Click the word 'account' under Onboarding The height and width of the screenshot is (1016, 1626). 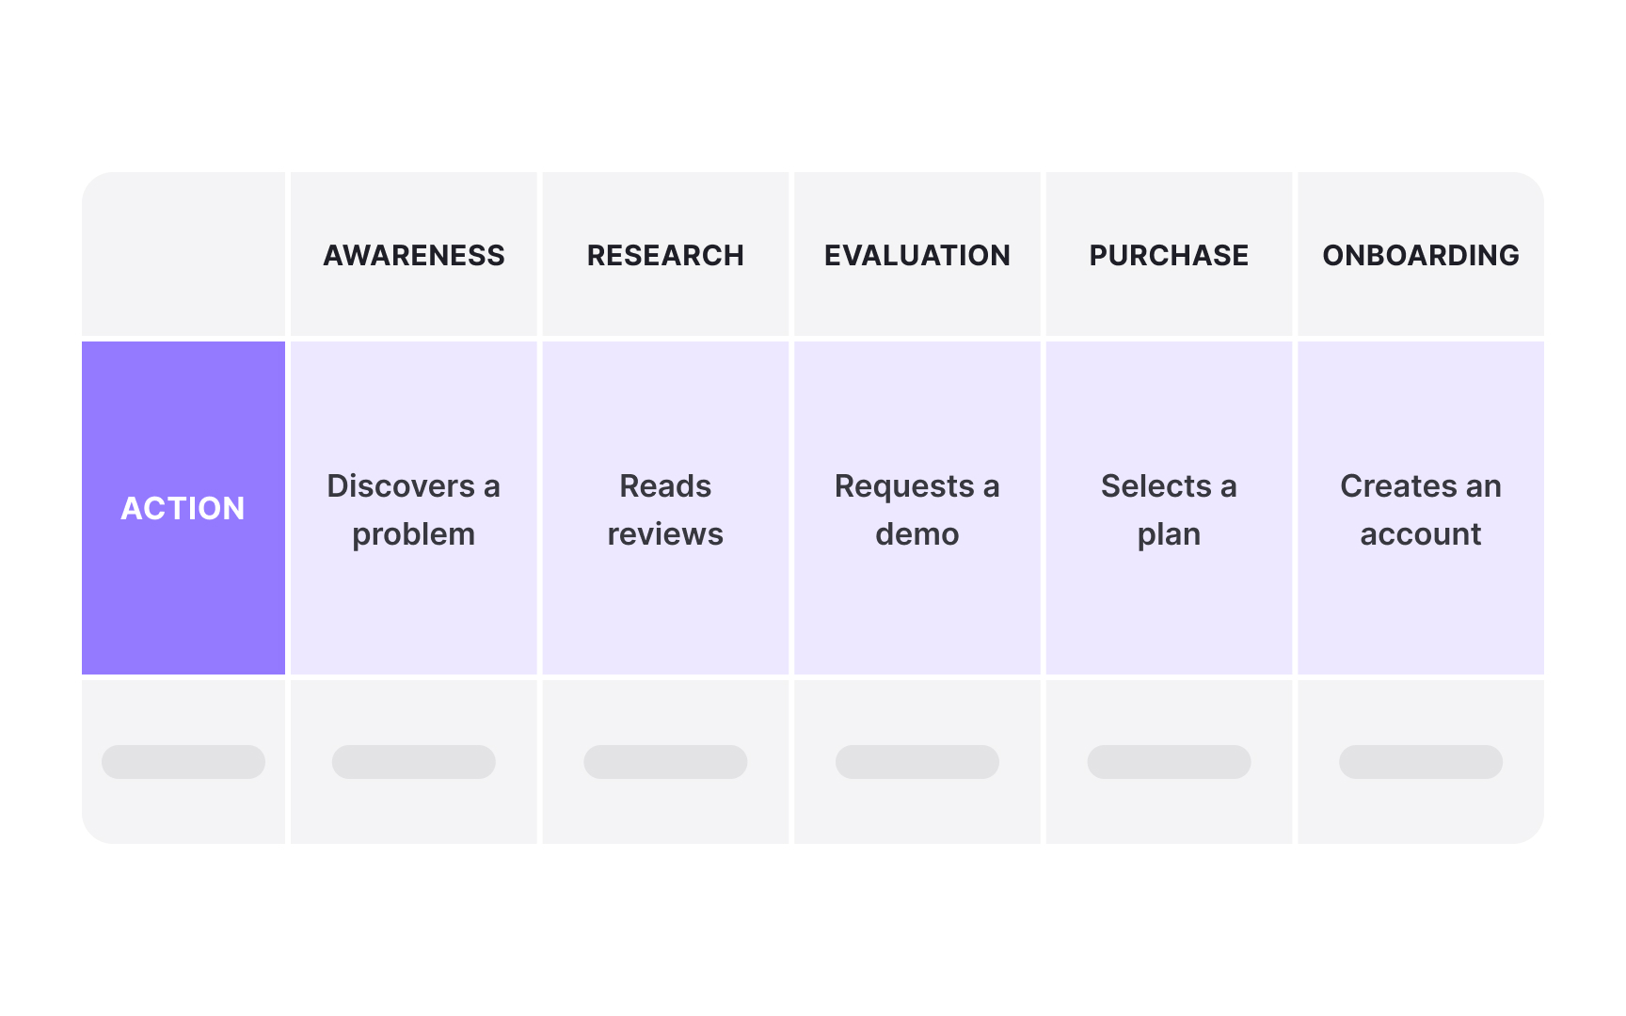pos(1421,534)
